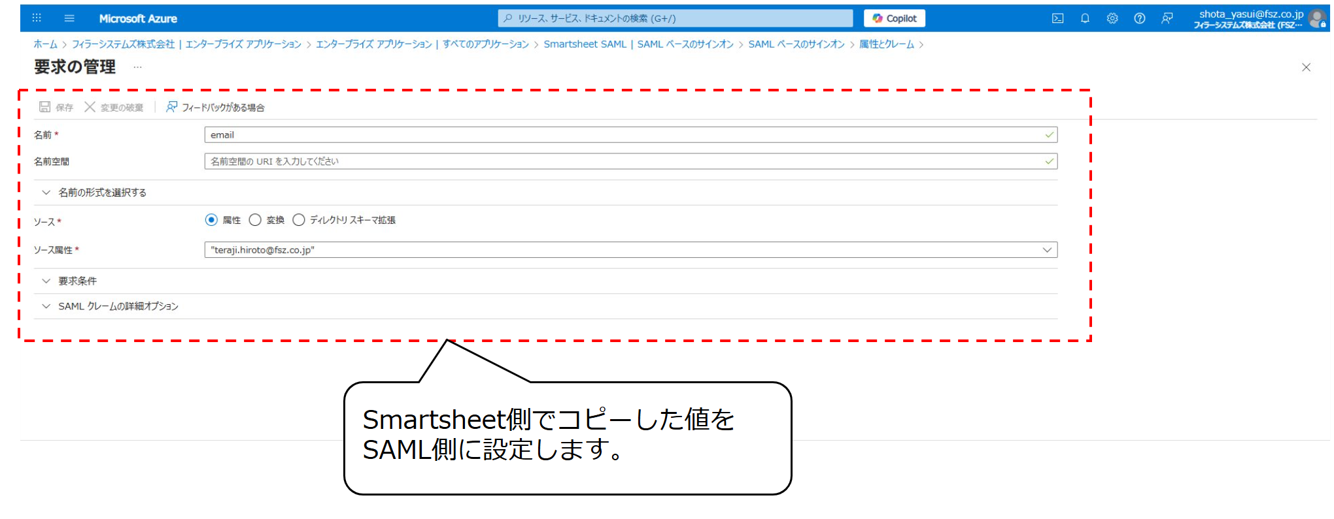
Task: Click the green checkmark in 名前空間 field
Action: [1049, 161]
